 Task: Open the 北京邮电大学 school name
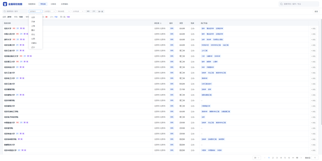click(9, 95)
